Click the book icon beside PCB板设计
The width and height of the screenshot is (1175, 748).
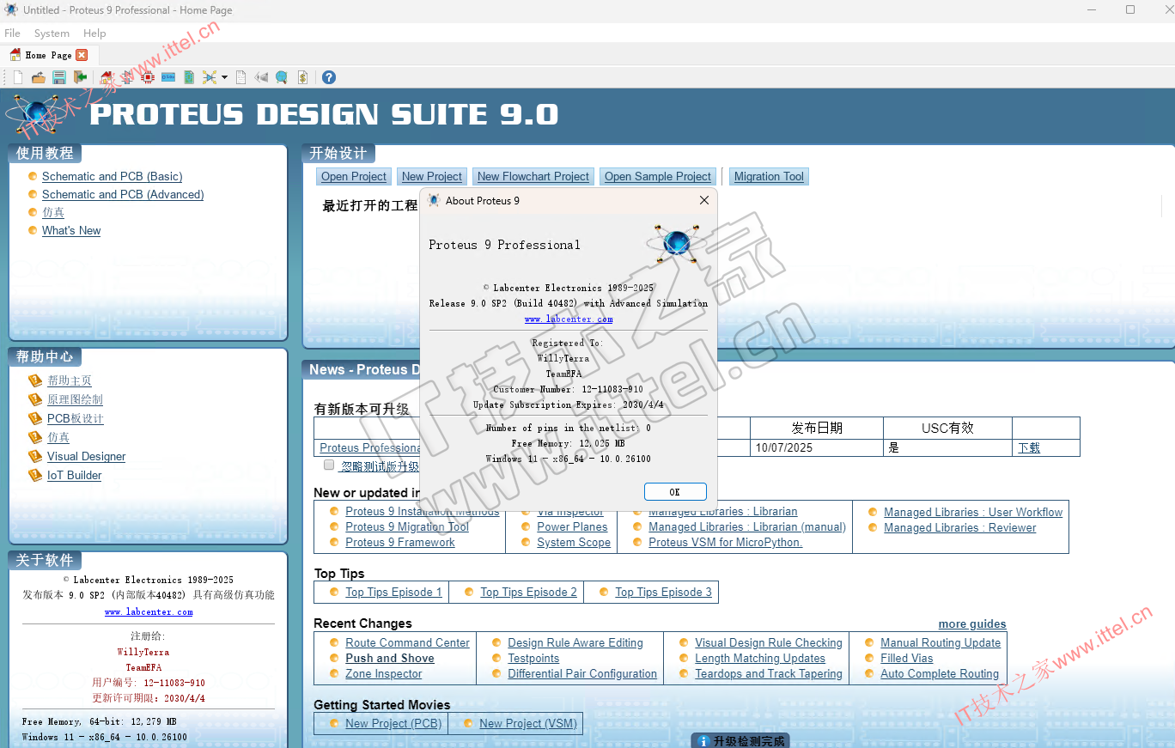35,418
